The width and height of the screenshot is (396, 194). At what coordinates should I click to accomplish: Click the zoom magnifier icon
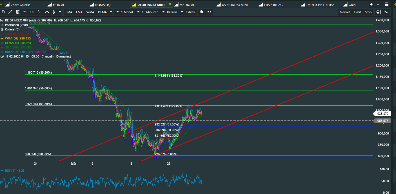[x=202, y=12]
